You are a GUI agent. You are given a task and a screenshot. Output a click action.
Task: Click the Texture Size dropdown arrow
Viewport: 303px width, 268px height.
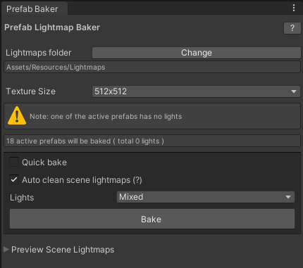(294, 91)
